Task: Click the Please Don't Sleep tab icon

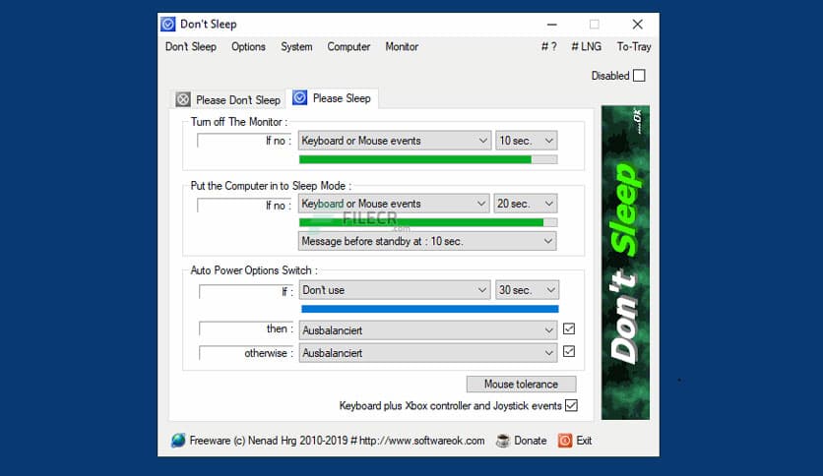Action: click(x=183, y=99)
